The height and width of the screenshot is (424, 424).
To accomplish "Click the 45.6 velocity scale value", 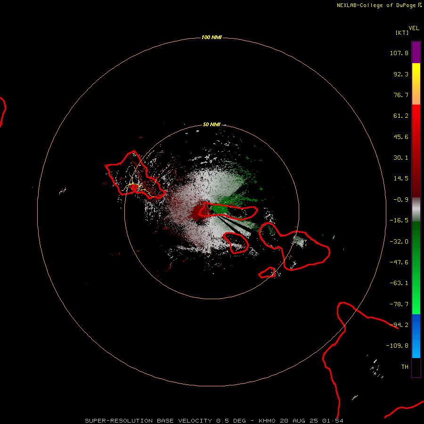I will pyautogui.click(x=401, y=137).
